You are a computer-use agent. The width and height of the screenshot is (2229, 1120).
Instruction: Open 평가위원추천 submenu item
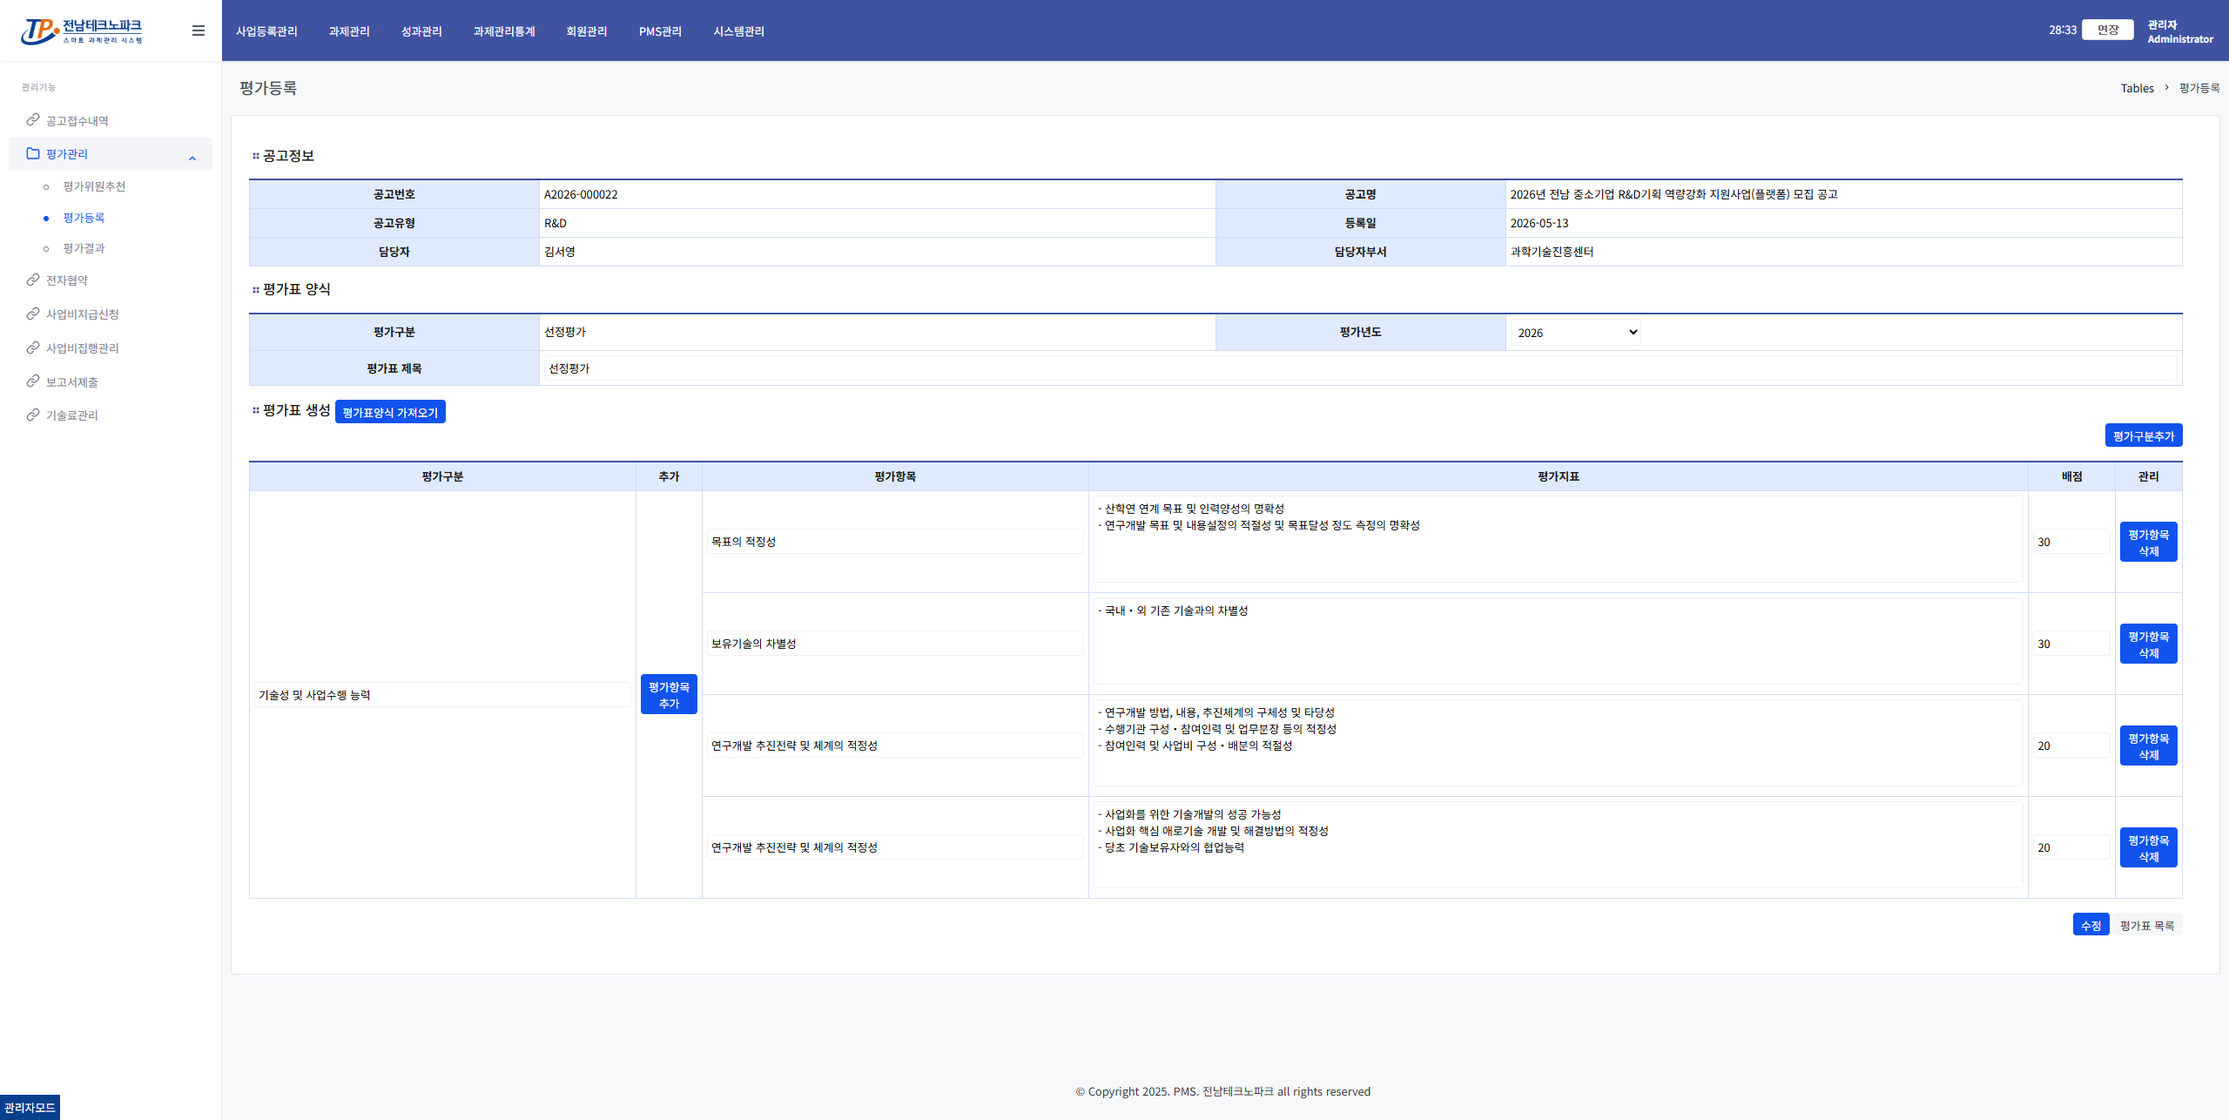pos(94,186)
